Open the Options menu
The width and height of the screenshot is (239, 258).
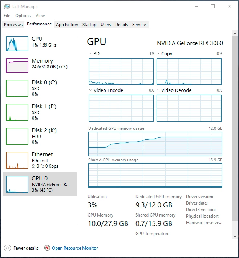(x=23, y=16)
